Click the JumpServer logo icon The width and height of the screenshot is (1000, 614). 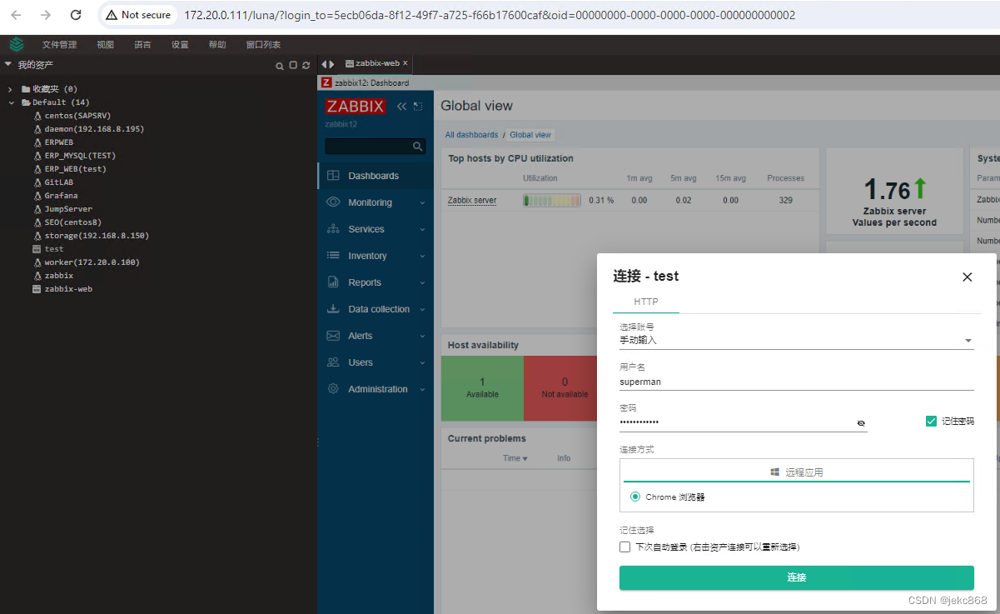[17, 44]
